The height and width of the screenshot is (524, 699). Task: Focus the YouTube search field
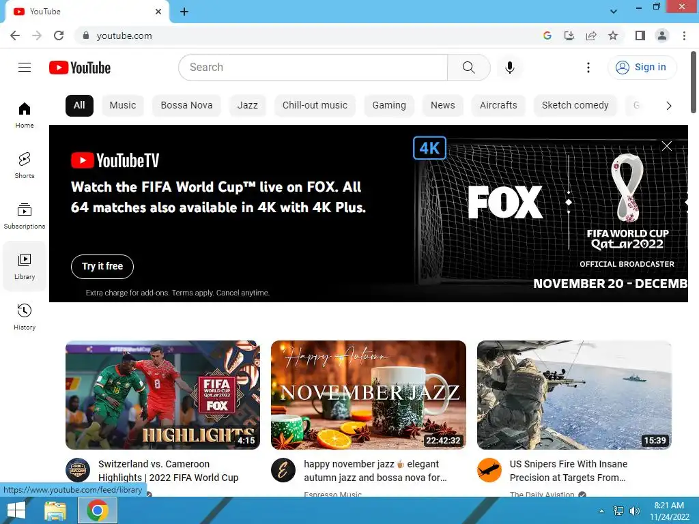tap(313, 68)
